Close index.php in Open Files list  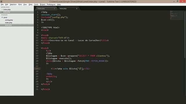(x=2, y=10)
